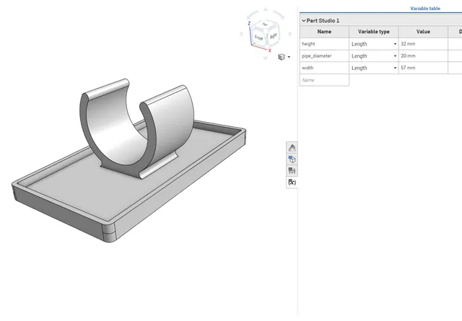Rotate clockwise with curved right arrow
This screenshot has width=462, height=321.
tap(279, 14)
